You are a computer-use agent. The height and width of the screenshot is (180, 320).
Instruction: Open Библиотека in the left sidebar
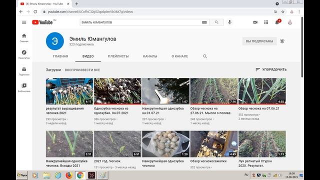click(x=24, y=88)
